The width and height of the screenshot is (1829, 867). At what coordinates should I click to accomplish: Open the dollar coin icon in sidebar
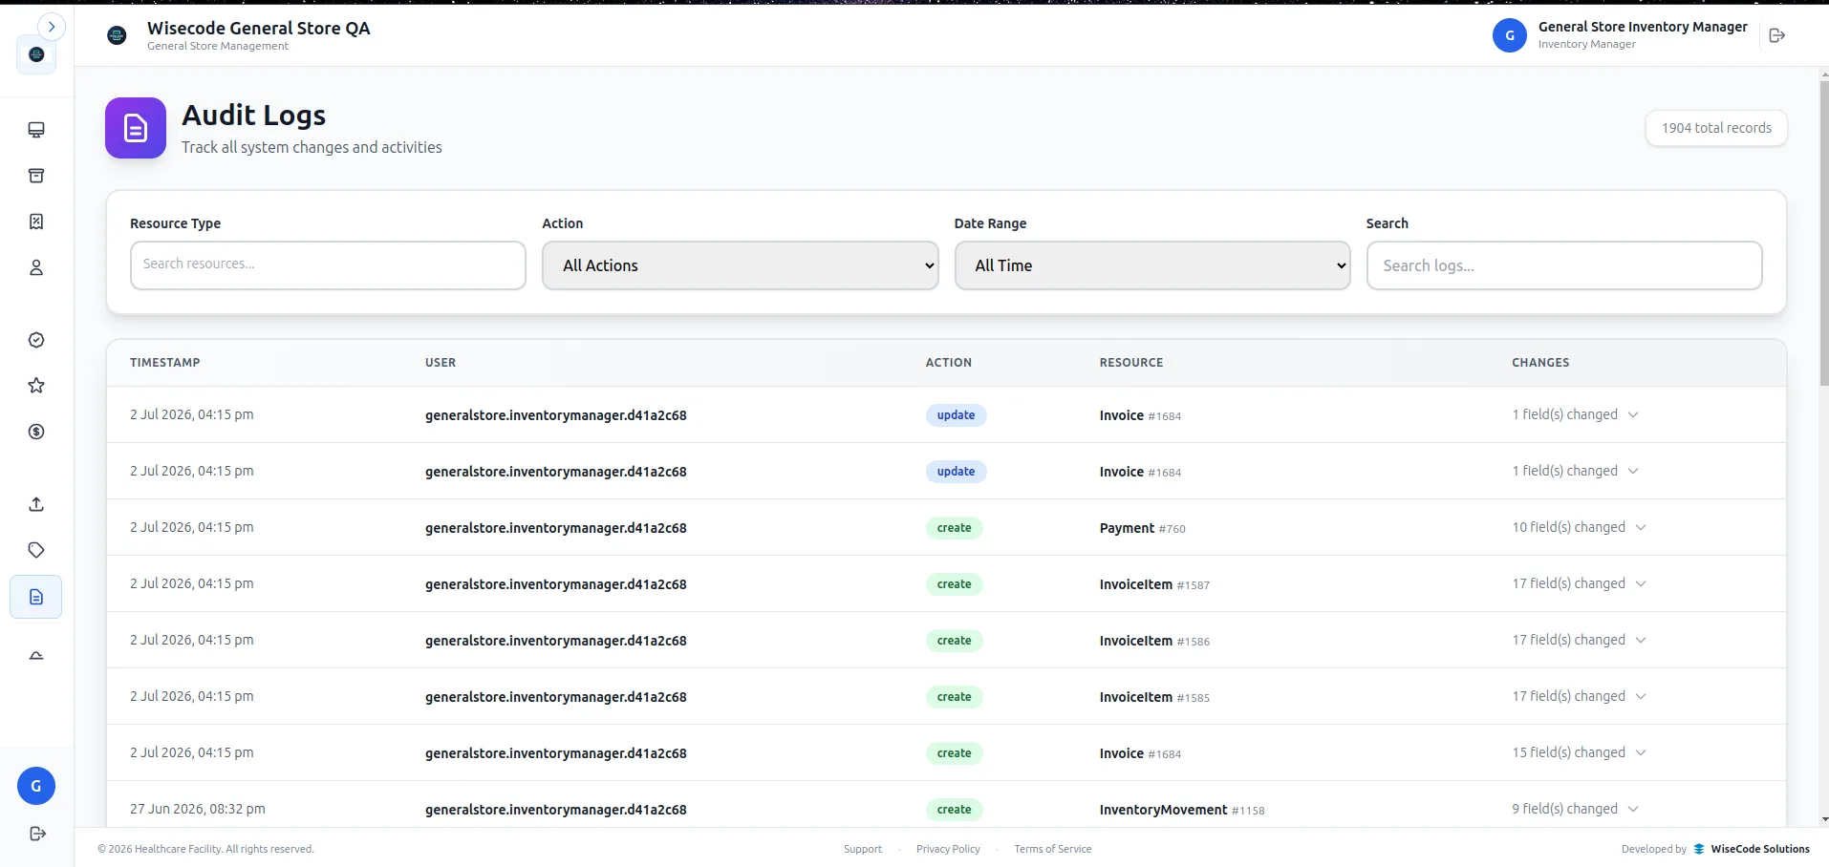pos(36,432)
